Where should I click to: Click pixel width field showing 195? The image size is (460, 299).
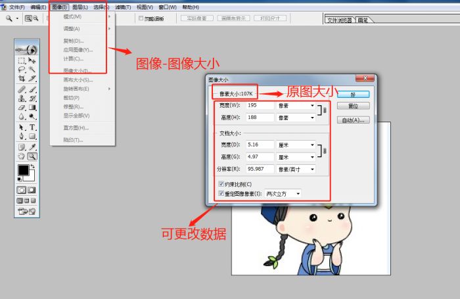(260, 105)
